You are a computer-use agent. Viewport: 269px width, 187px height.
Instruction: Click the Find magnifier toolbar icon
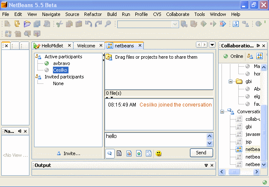coord(108,24)
